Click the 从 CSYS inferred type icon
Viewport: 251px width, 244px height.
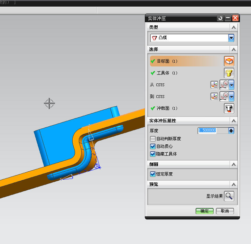tap(224, 85)
